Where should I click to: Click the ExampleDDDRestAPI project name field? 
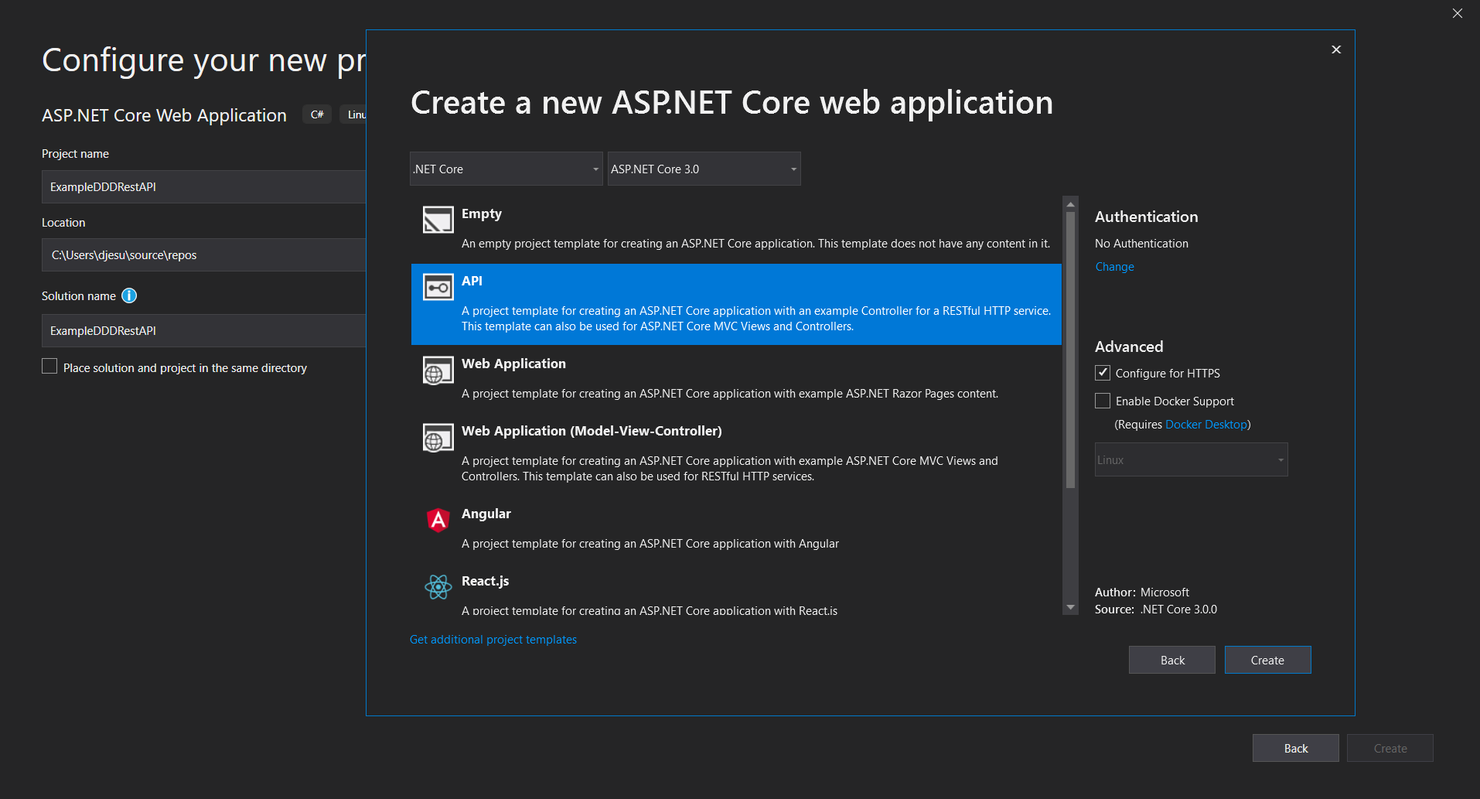coord(203,186)
